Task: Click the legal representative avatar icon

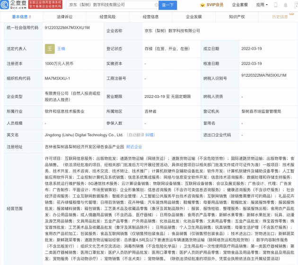Action: 50,49
